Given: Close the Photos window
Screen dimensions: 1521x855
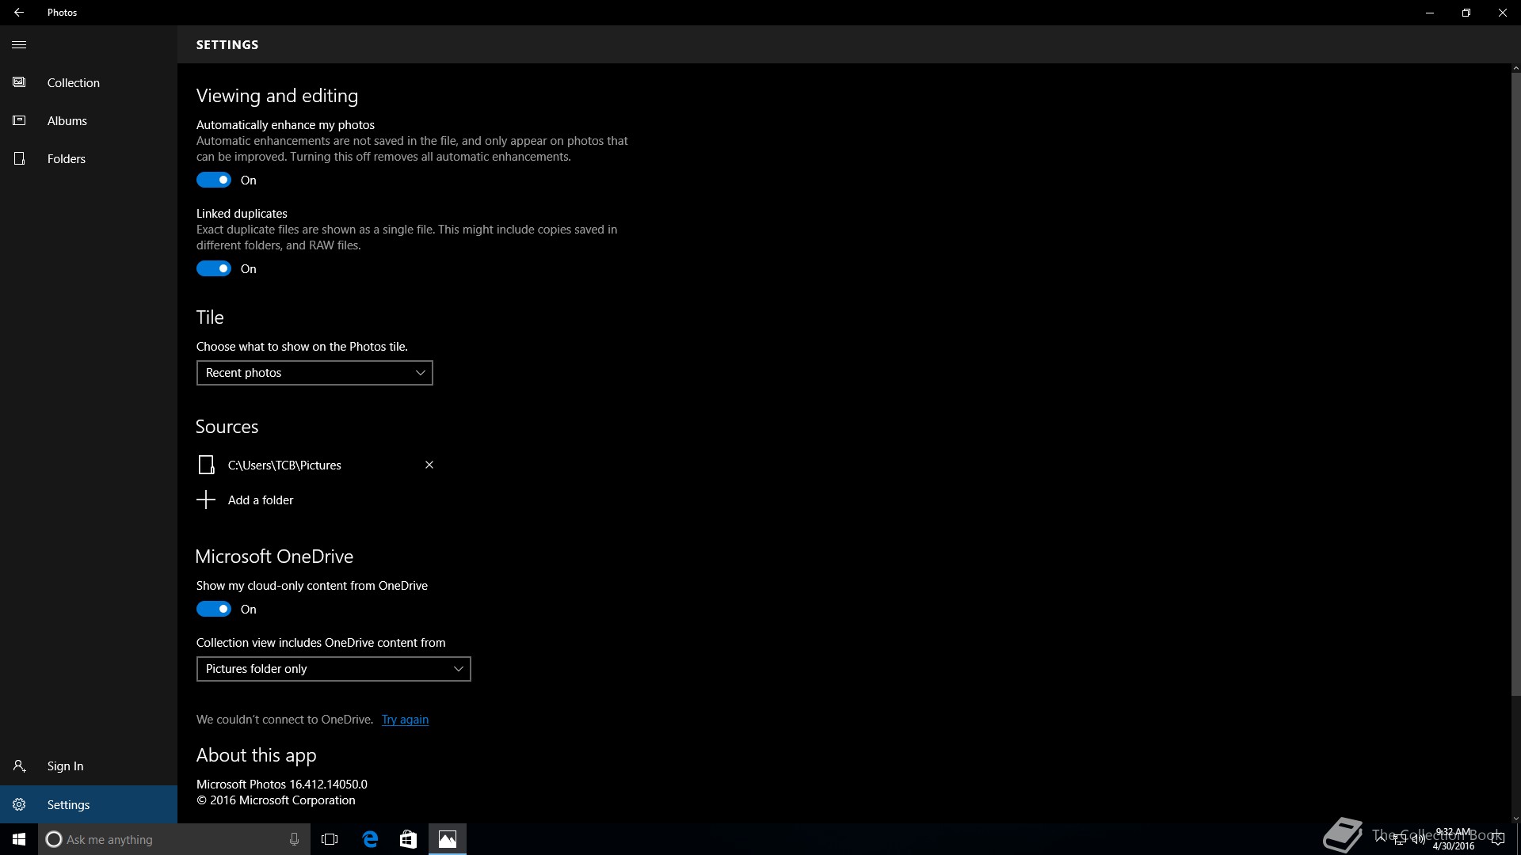Looking at the screenshot, I should (1503, 13).
